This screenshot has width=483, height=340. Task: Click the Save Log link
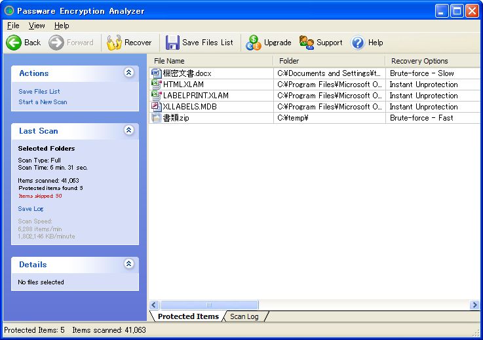point(31,209)
